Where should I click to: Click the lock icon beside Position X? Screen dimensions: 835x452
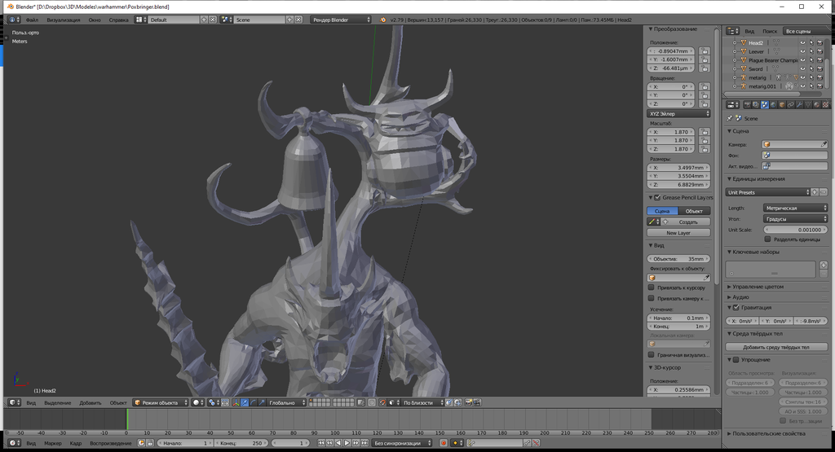(703, 50)
